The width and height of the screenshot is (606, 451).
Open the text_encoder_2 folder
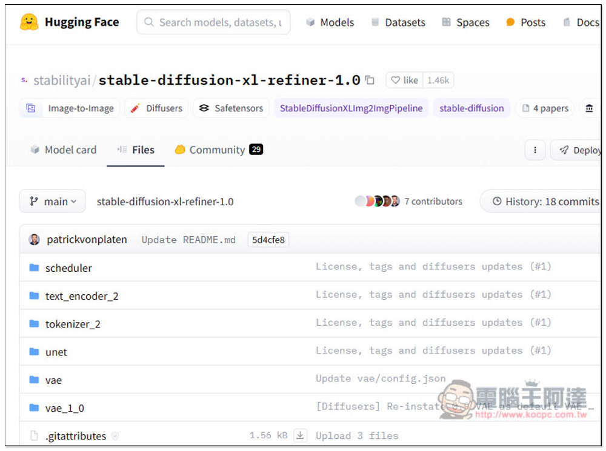click(x=82, y=296)
